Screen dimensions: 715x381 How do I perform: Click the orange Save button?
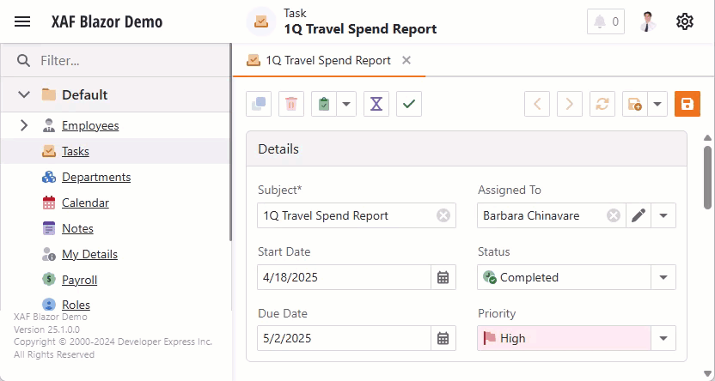[x=687, y=104]
